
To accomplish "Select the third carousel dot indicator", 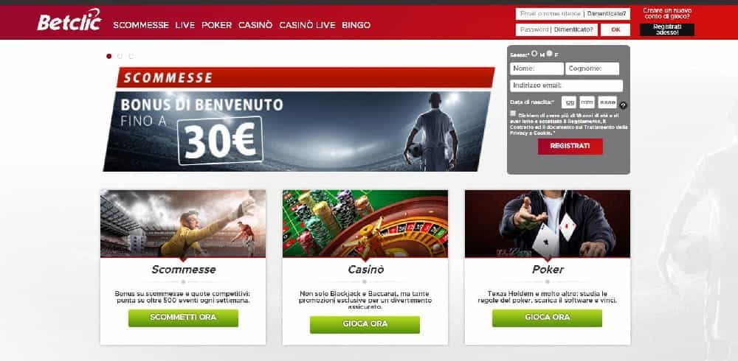I will [x=131, y=56].
